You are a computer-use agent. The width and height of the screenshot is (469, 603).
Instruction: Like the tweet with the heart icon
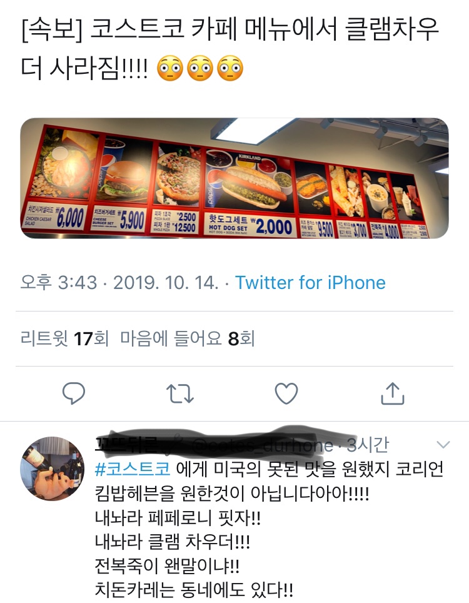click(x=286, y=393)
